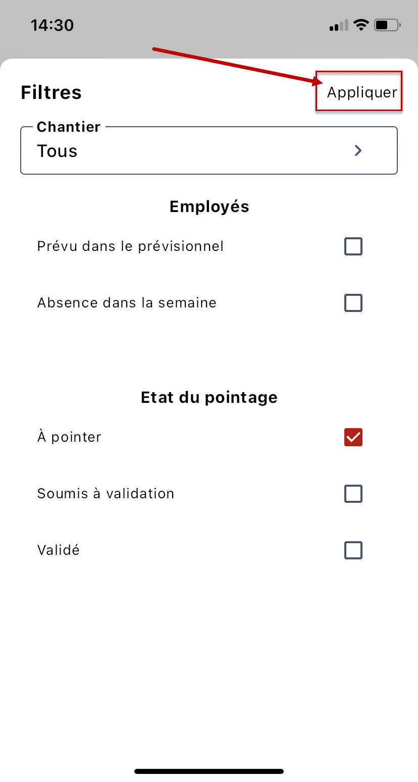This screenshot has height=782, width=418.
Task: Click the chevron arrow in Chantier field
Action: point(358,150)
